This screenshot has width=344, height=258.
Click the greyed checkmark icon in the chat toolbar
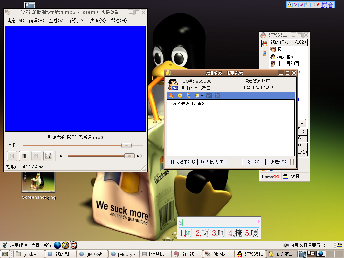click(209, 96)
